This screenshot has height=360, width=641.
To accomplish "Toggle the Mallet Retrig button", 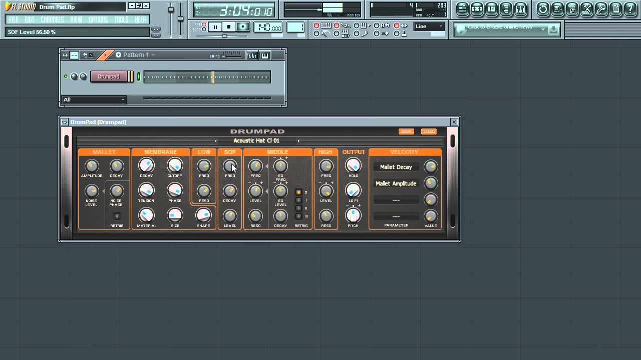I will (x=117, y=216).
